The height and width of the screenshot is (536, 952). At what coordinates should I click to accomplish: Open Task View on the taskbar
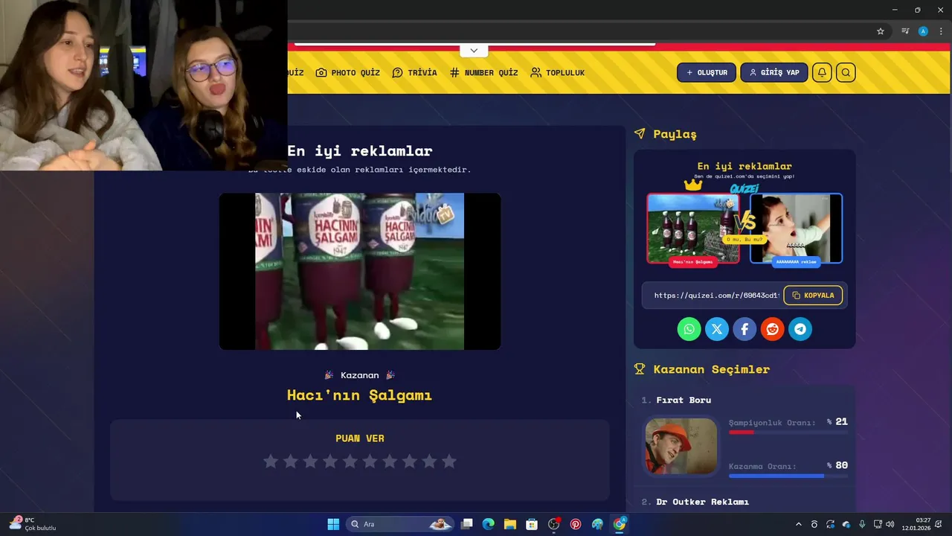467,524
